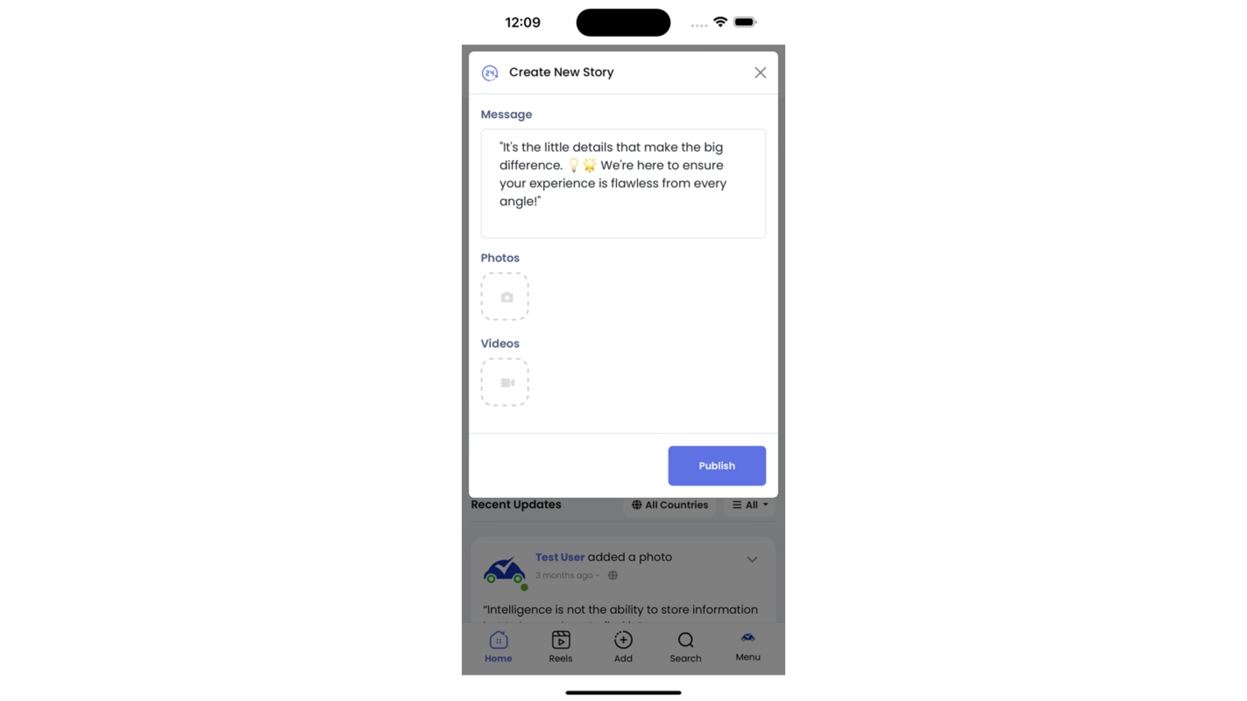Tap the battery indicator in status bar

745,22
